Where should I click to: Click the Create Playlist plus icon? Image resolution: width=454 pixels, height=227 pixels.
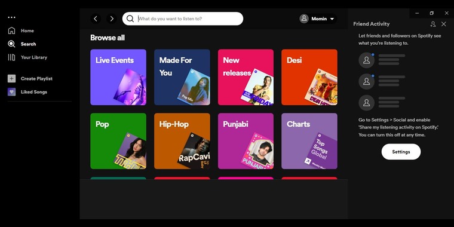[11, 78]
